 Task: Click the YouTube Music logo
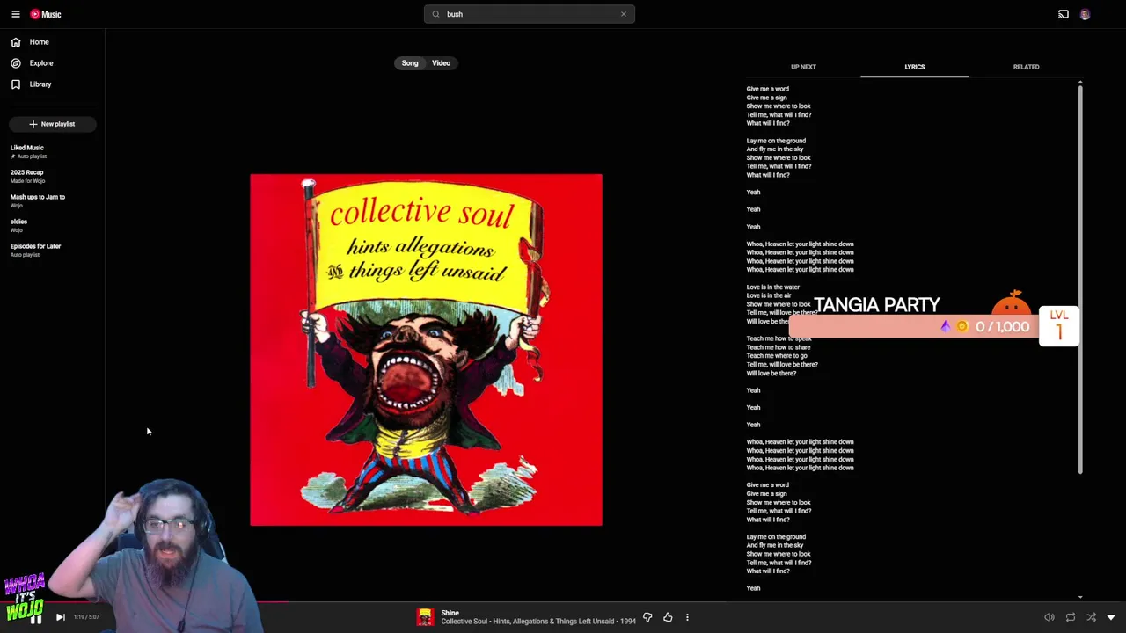pyautogui.click(x=46, y=14)
